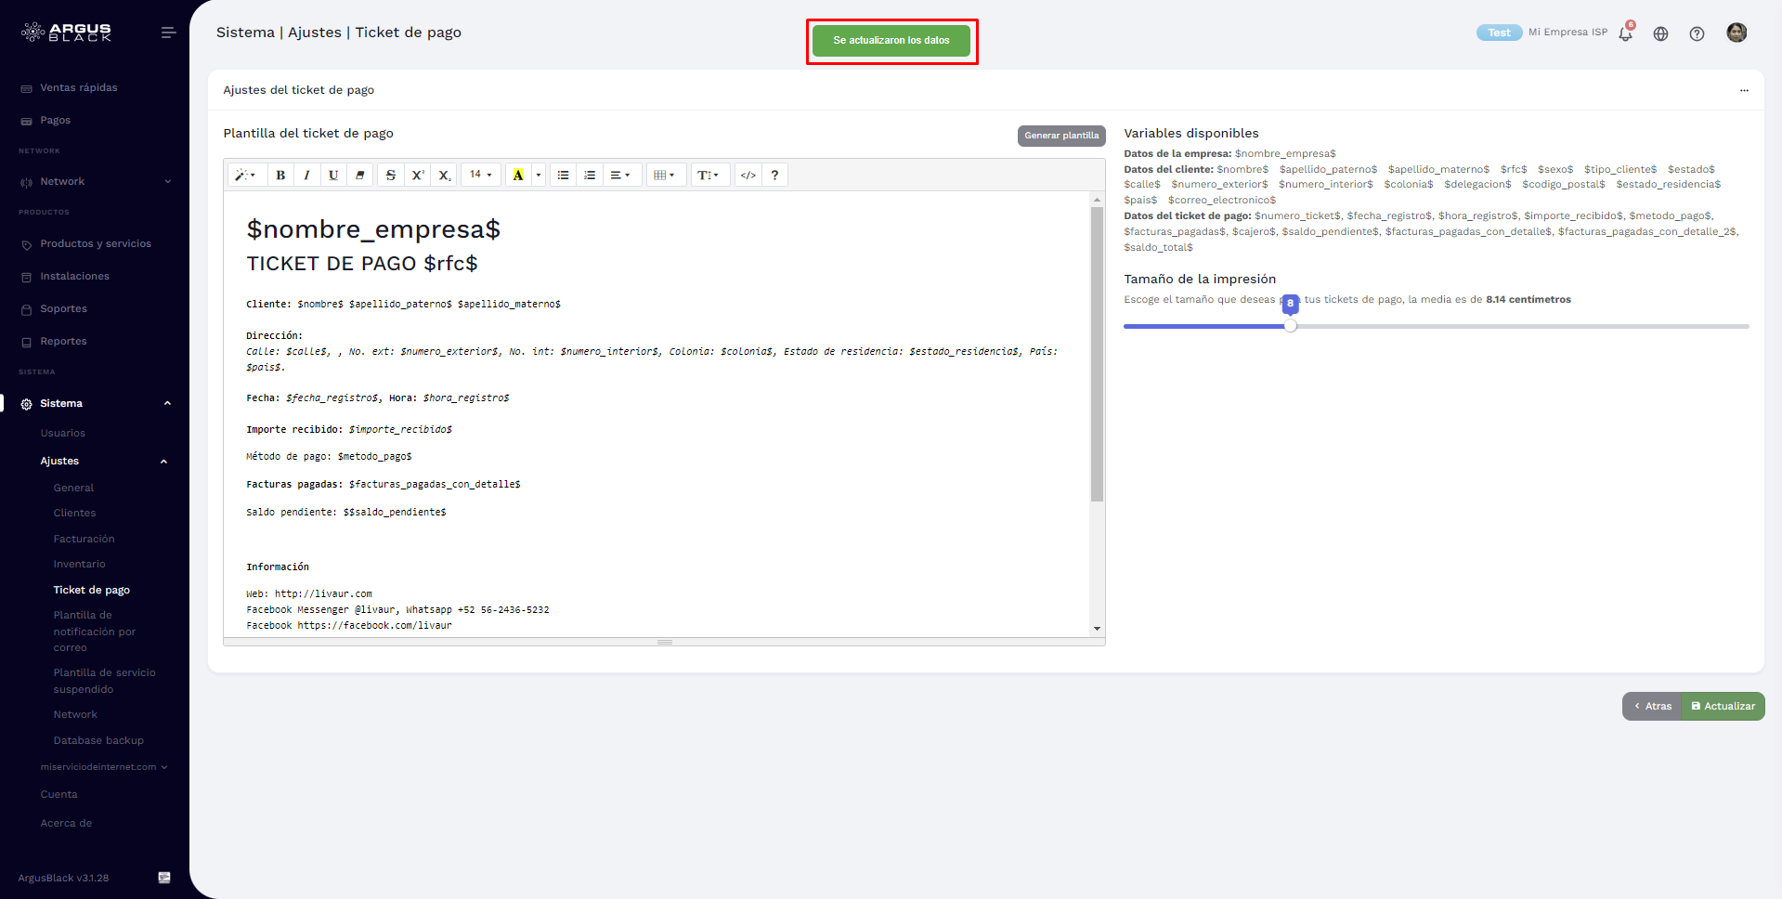Toggle superscript formatting
The height and width of the screenshot is (899, 1782).
[418, 176]
